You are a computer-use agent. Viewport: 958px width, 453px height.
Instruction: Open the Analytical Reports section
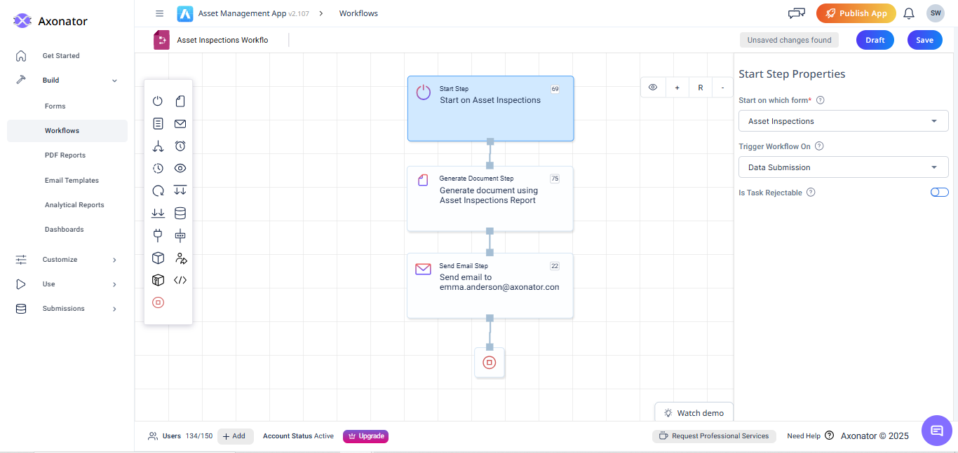click(74, 204)
